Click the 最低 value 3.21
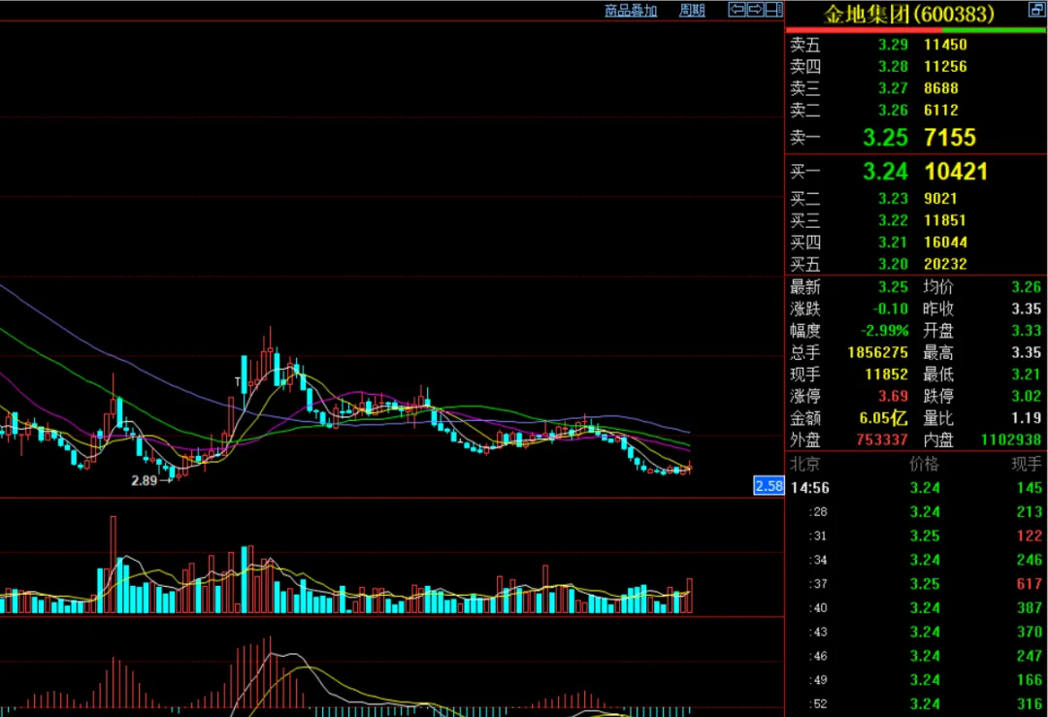The width and height of the screenshot is (1048, 717). click(x=1026, y=375)
